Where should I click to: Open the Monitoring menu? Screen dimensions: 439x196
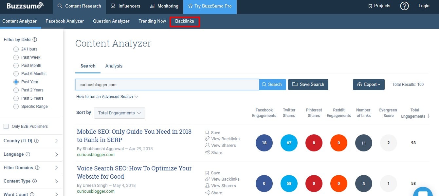164,6
